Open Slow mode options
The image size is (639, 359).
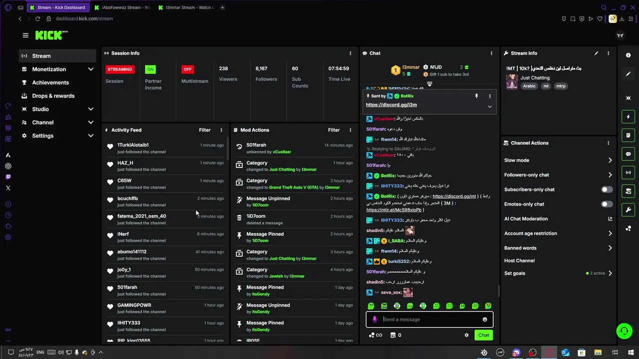[x=558, y=161]
